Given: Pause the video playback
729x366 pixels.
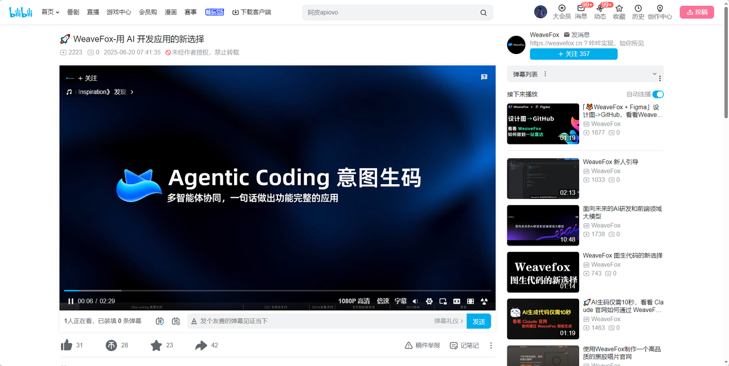Looking at the screenshot, I should (x=71, y=301).
